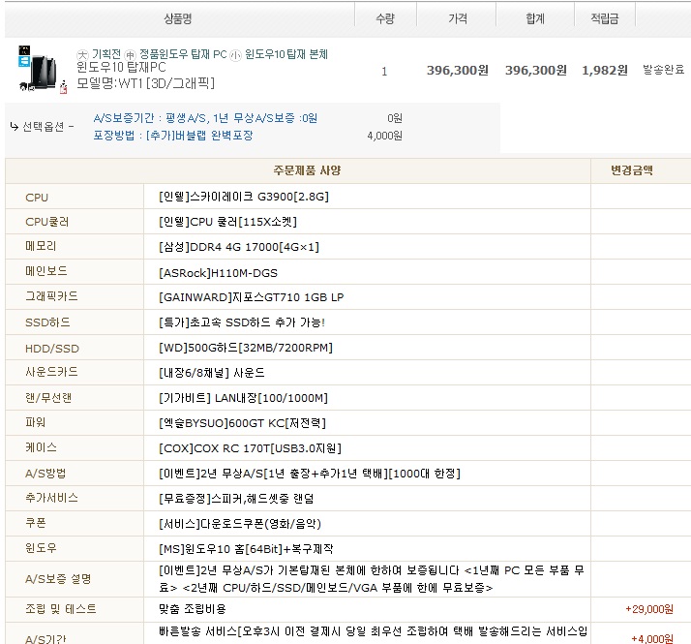
Task: Click the [MS]윈도우10 홈[64Bit]+복구제작 value
Action: pyautogui.click(x=246, y=549)
